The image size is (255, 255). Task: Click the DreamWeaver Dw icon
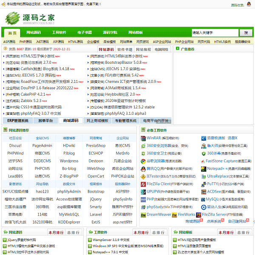tap(143, 215)
